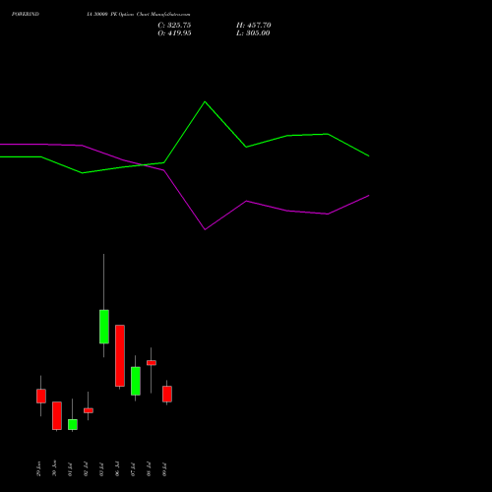Click the POWERIND symbol title text
The width and height of the screenshot is (492, 492).
pos(26,14)
